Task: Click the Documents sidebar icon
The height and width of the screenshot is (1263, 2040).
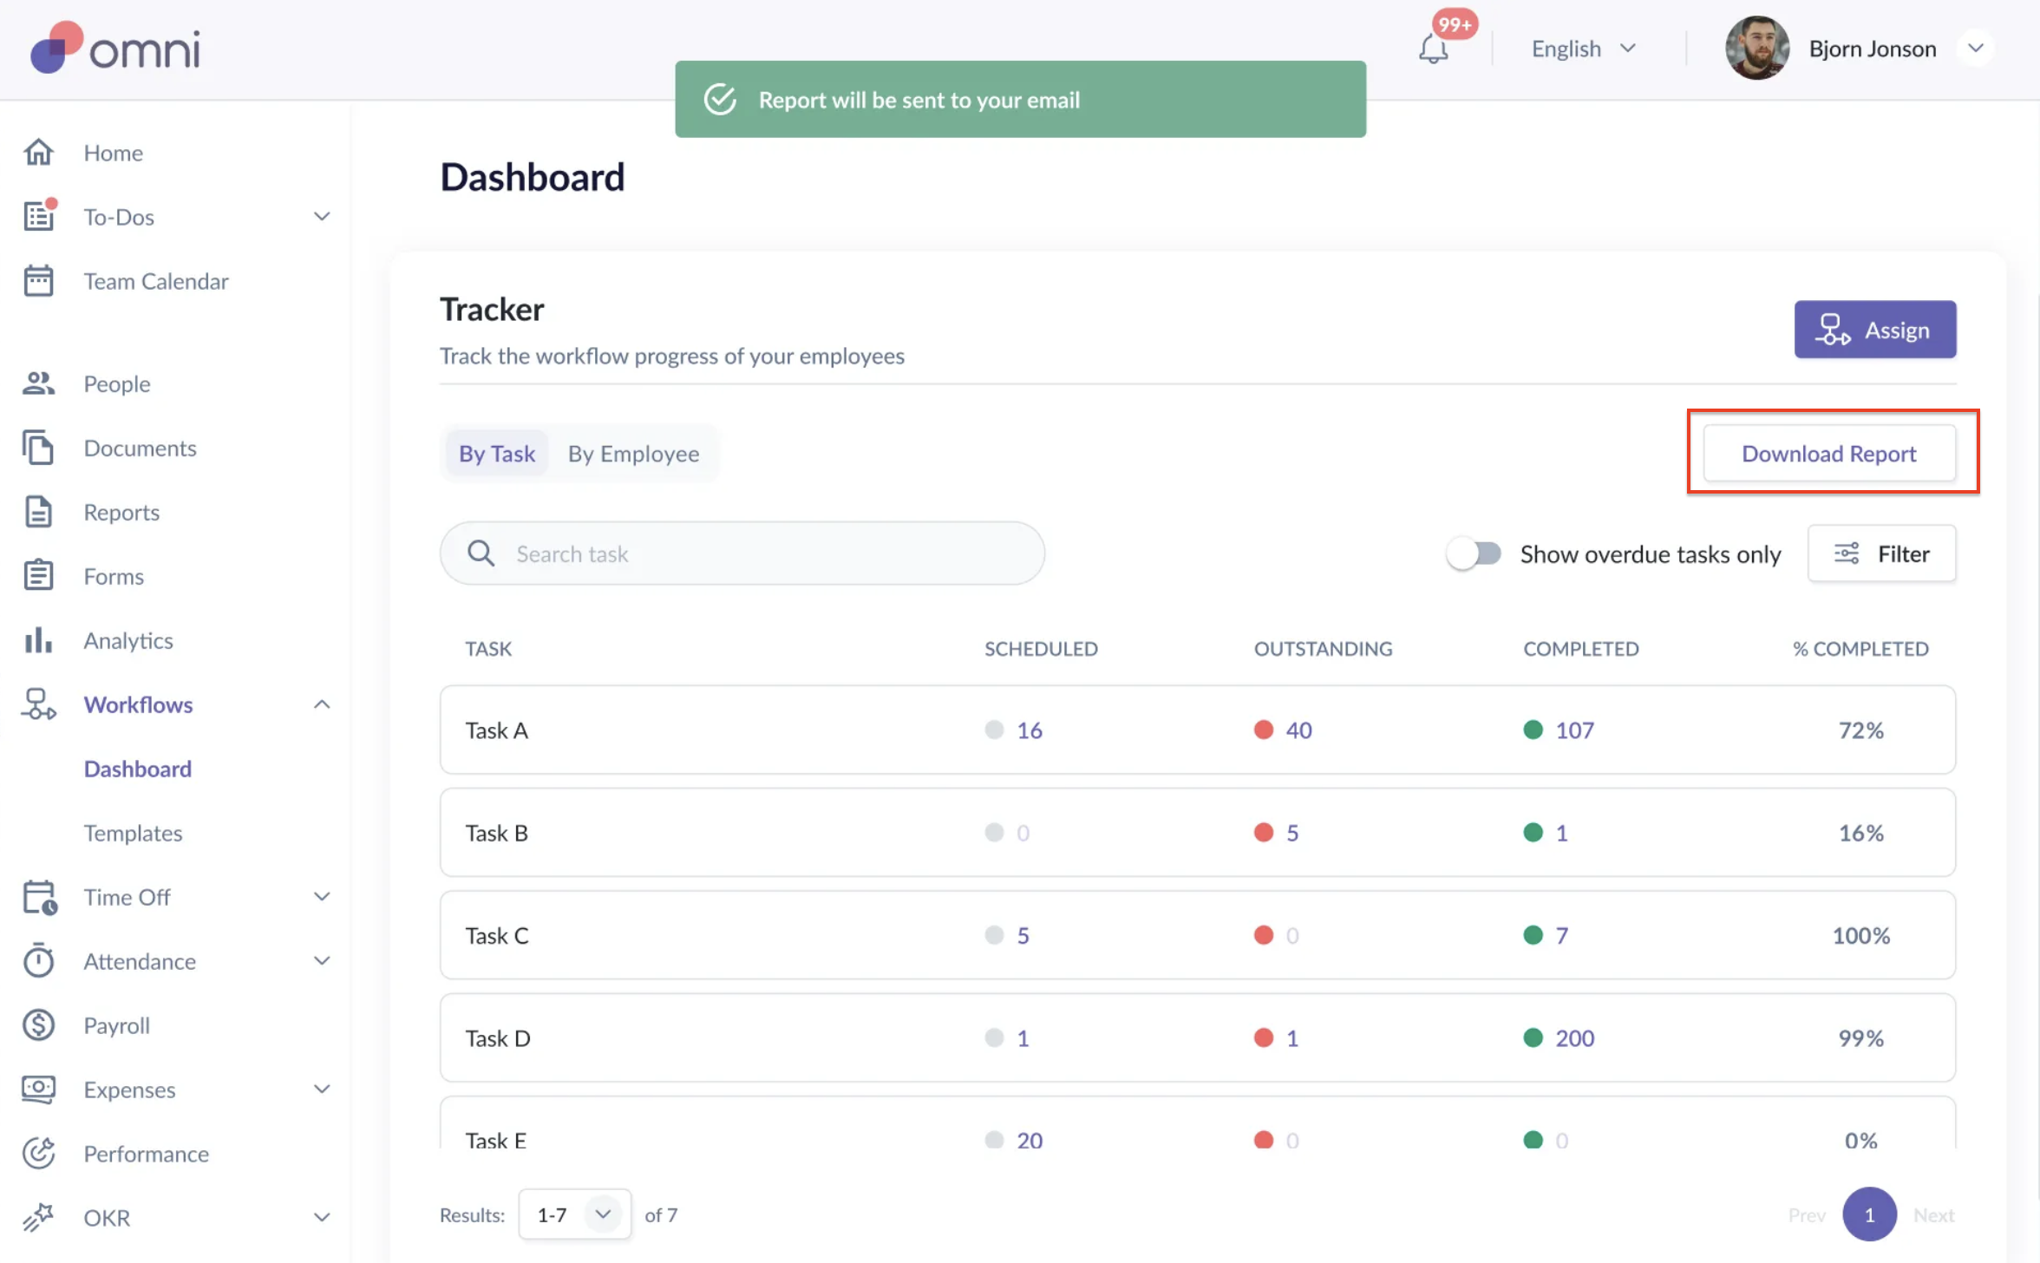Action: click(x=38, y=448)
